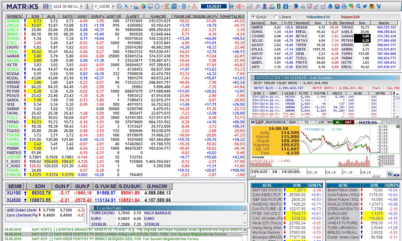This screenshot has width=402, height=241.
Task: Click the blue B toolbar icon
Action: [x=184, y=6]
